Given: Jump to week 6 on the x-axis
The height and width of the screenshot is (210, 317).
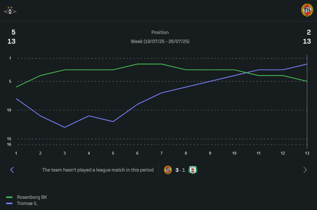Looking at the screenshot, I should [x=137, y=153].
